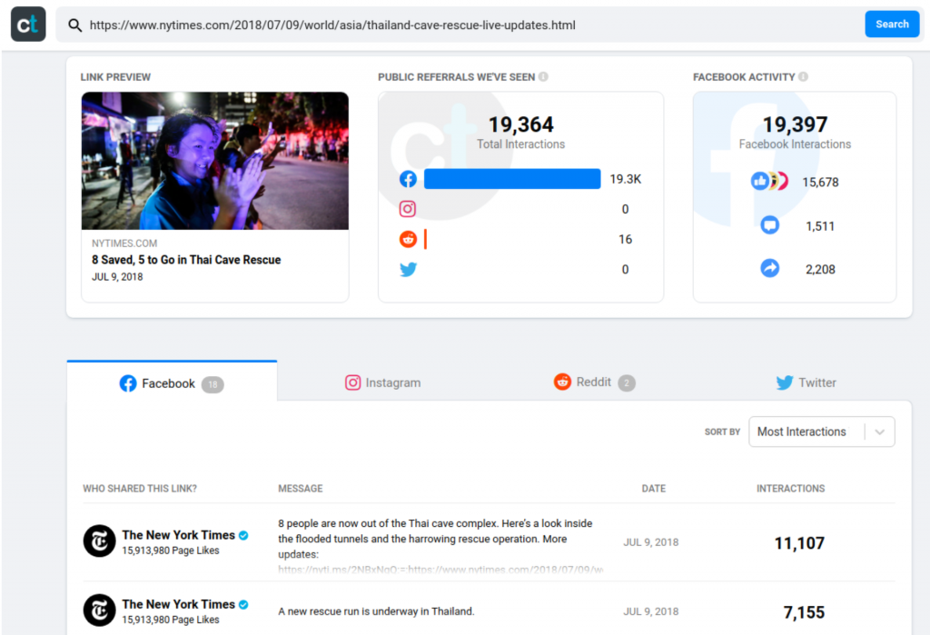Click the verified badge in the 11,107 row
The height and width of the screenshot is (635, 930).
[x=243, y=535]
